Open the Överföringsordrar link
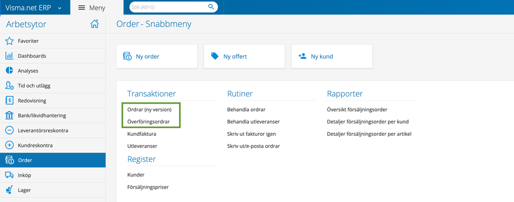This screenshot has height=202, width=514. pos(149,122)
